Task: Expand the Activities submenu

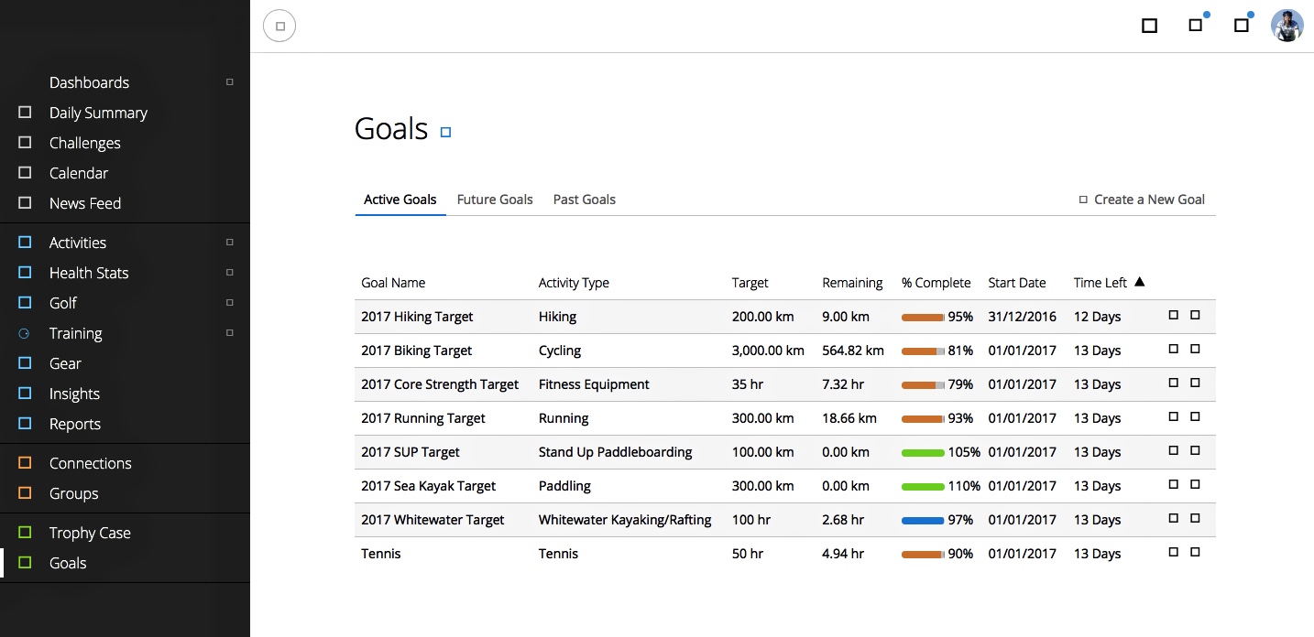Action: click(x=230, y=243)
